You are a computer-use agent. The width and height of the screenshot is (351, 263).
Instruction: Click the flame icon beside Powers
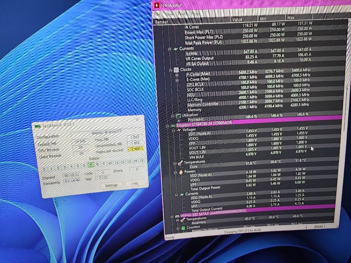(x=181, y=172)
